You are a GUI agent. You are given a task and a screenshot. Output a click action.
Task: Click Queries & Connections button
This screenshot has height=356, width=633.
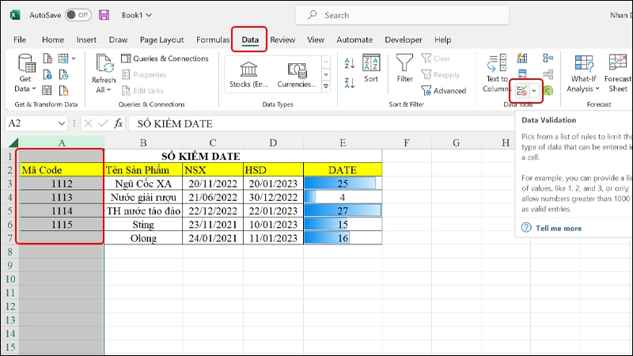165,59
